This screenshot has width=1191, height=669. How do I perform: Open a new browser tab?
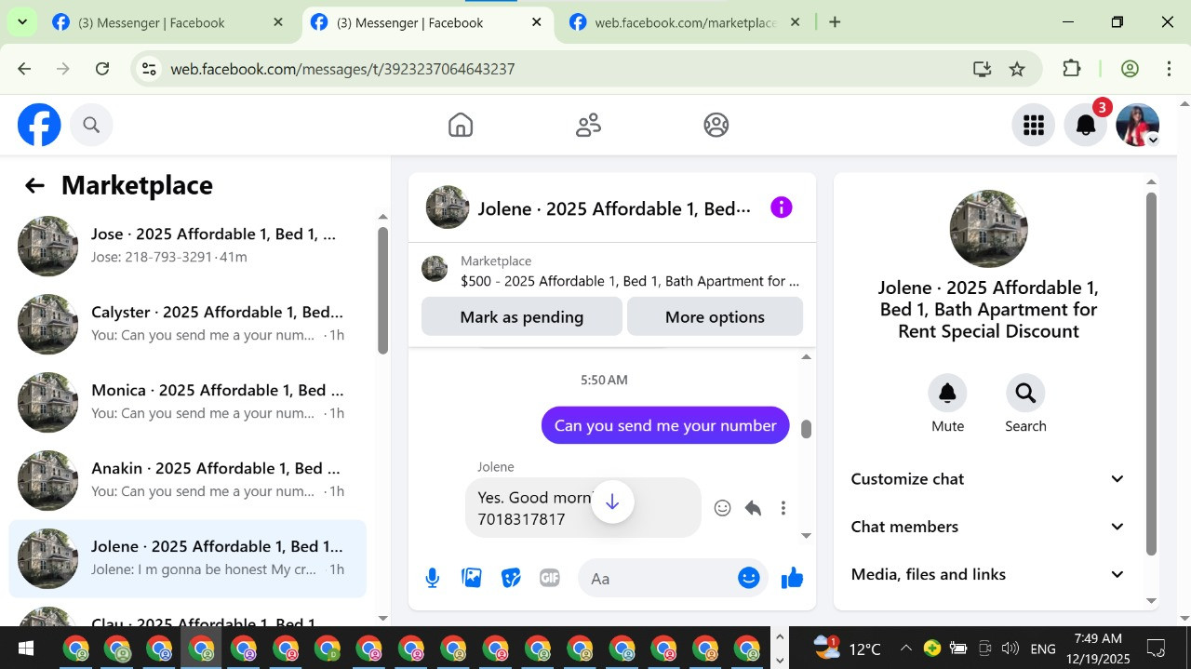pyautogui.click(x=835, y=23)
